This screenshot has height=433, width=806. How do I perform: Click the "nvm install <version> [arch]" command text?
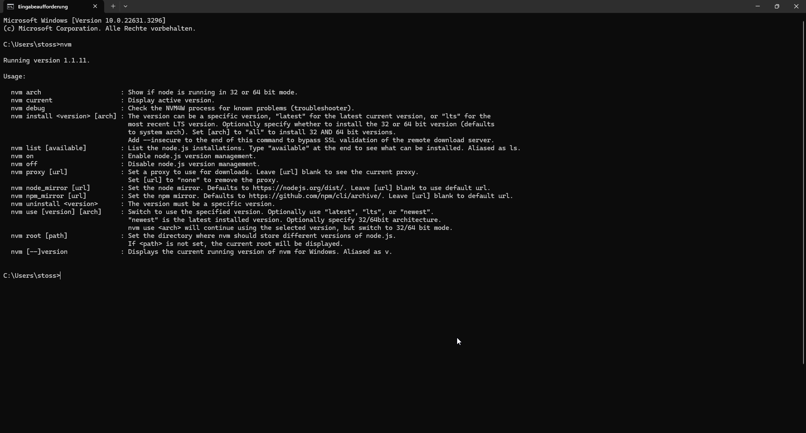click(x=63, y=116)
